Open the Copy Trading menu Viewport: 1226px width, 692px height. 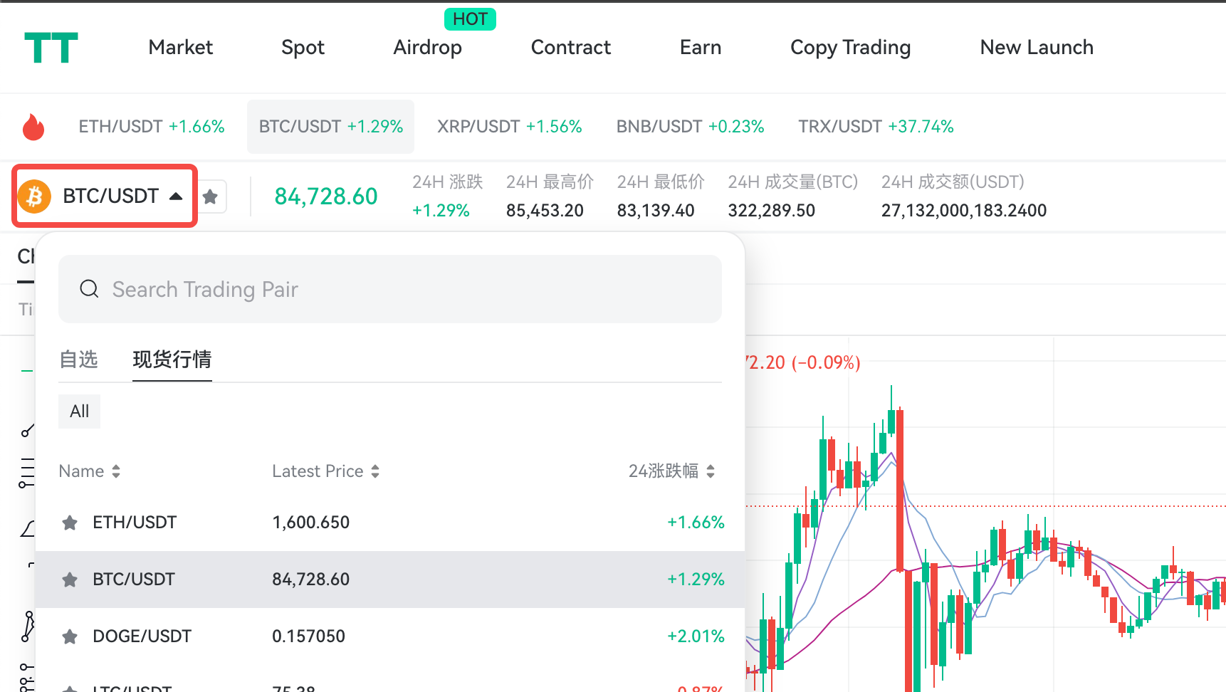[850, 47]
